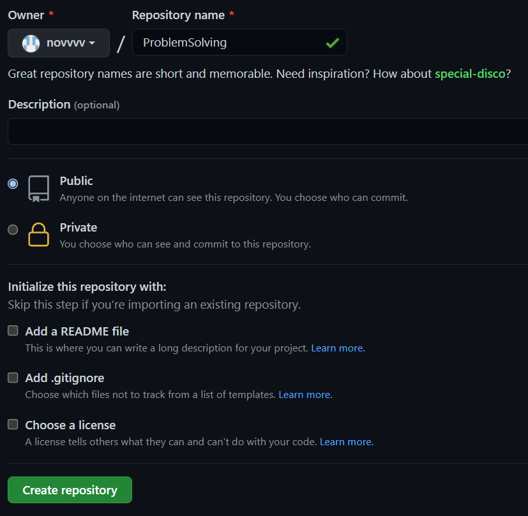Click the public repository book icon
This screenshot has height=516, width=528.
[39, 188]
